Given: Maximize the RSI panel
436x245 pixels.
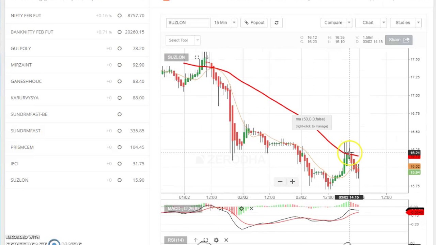Looking at the screenshot, I should click(x=206, y=240).
